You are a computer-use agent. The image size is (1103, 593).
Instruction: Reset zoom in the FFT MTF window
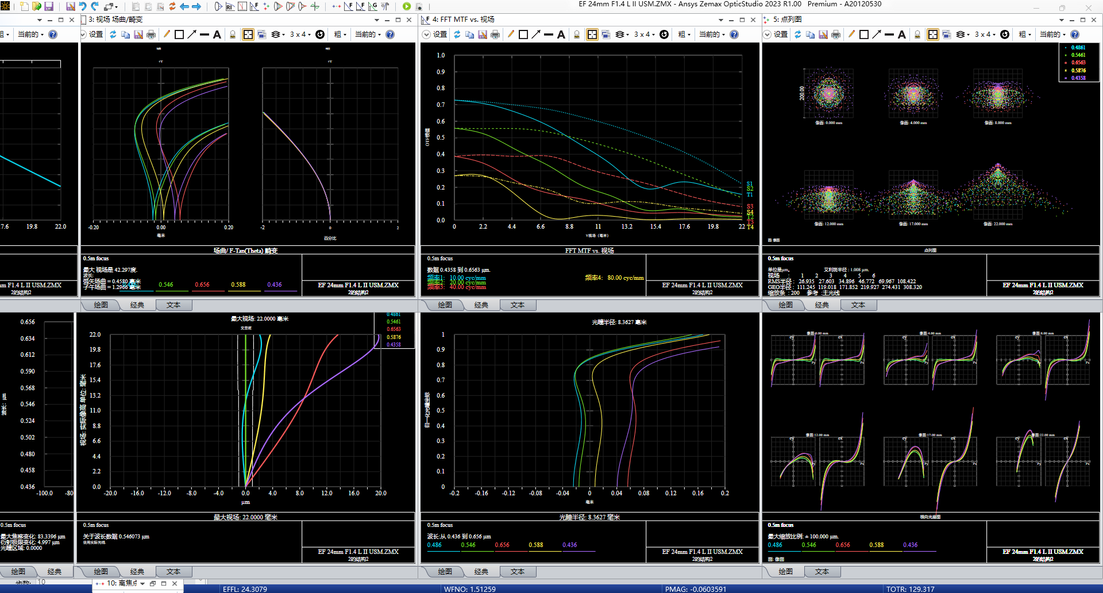pyautogui.click(x=664, y=34)
